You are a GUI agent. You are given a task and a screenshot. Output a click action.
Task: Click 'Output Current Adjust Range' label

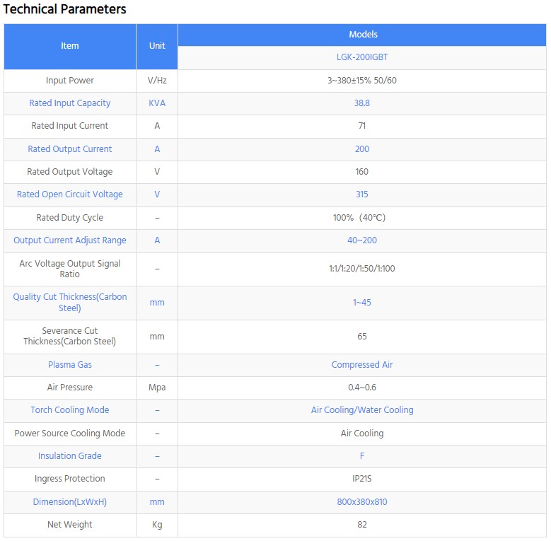[x=69, y=240]
